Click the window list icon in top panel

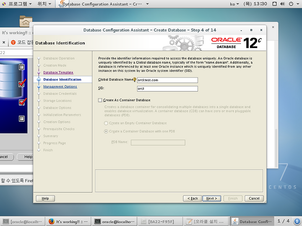[x=275, y=4]
